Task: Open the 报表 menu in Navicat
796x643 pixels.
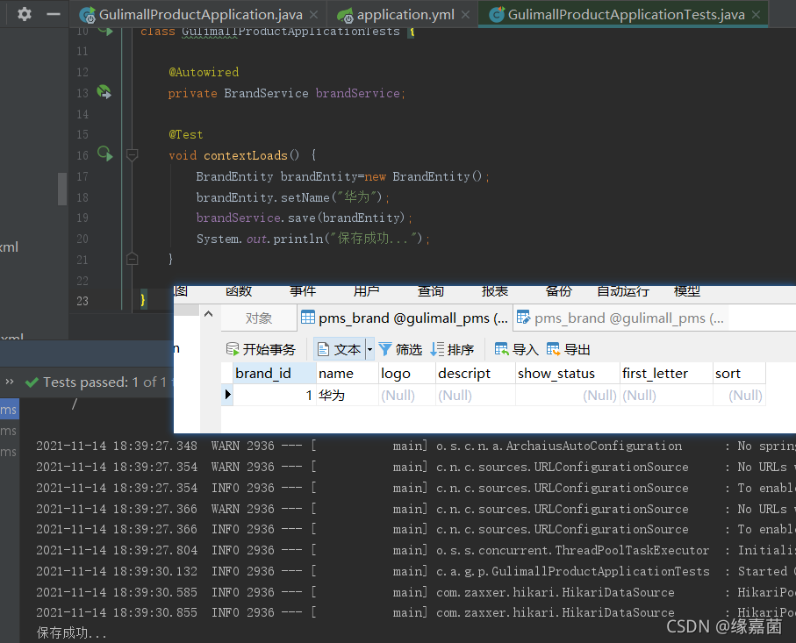Action: [494, 291]
